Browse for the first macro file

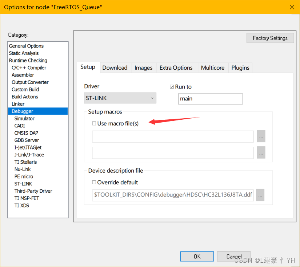tap(261, 136)
